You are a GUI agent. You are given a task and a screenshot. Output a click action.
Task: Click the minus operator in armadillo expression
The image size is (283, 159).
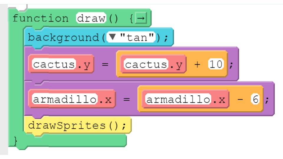coord(240,99)
